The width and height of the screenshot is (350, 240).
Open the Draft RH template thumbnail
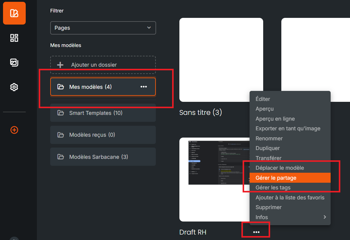(x=214, y=179)
